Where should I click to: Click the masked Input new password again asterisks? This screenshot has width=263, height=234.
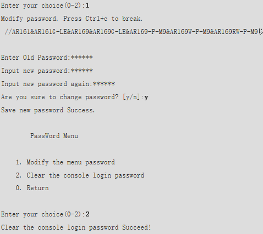(x=104, y=84)
